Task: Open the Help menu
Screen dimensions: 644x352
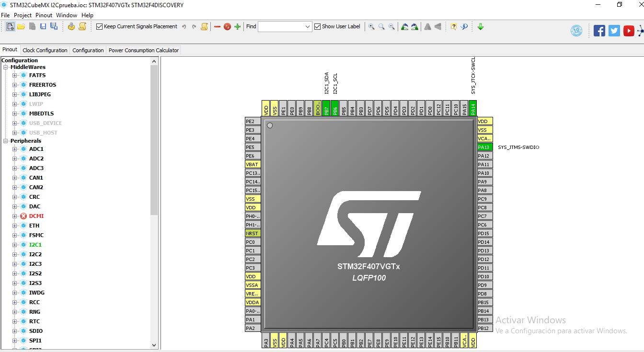Action: click(x=87, y=15)
